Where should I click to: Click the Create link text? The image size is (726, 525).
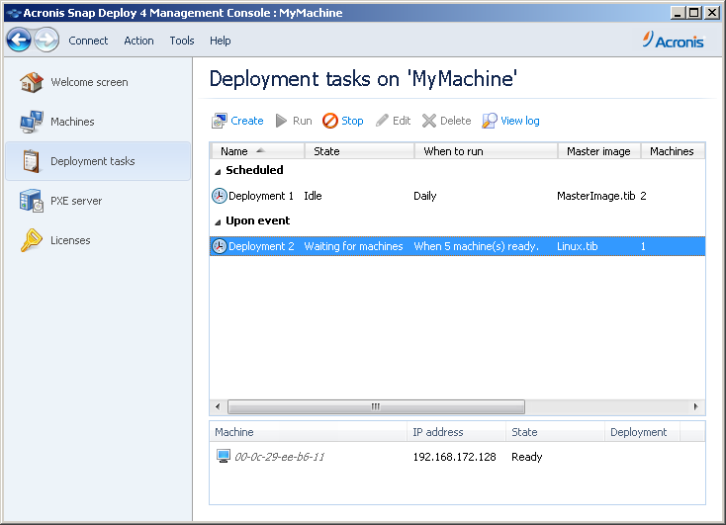tap(247, 121)
